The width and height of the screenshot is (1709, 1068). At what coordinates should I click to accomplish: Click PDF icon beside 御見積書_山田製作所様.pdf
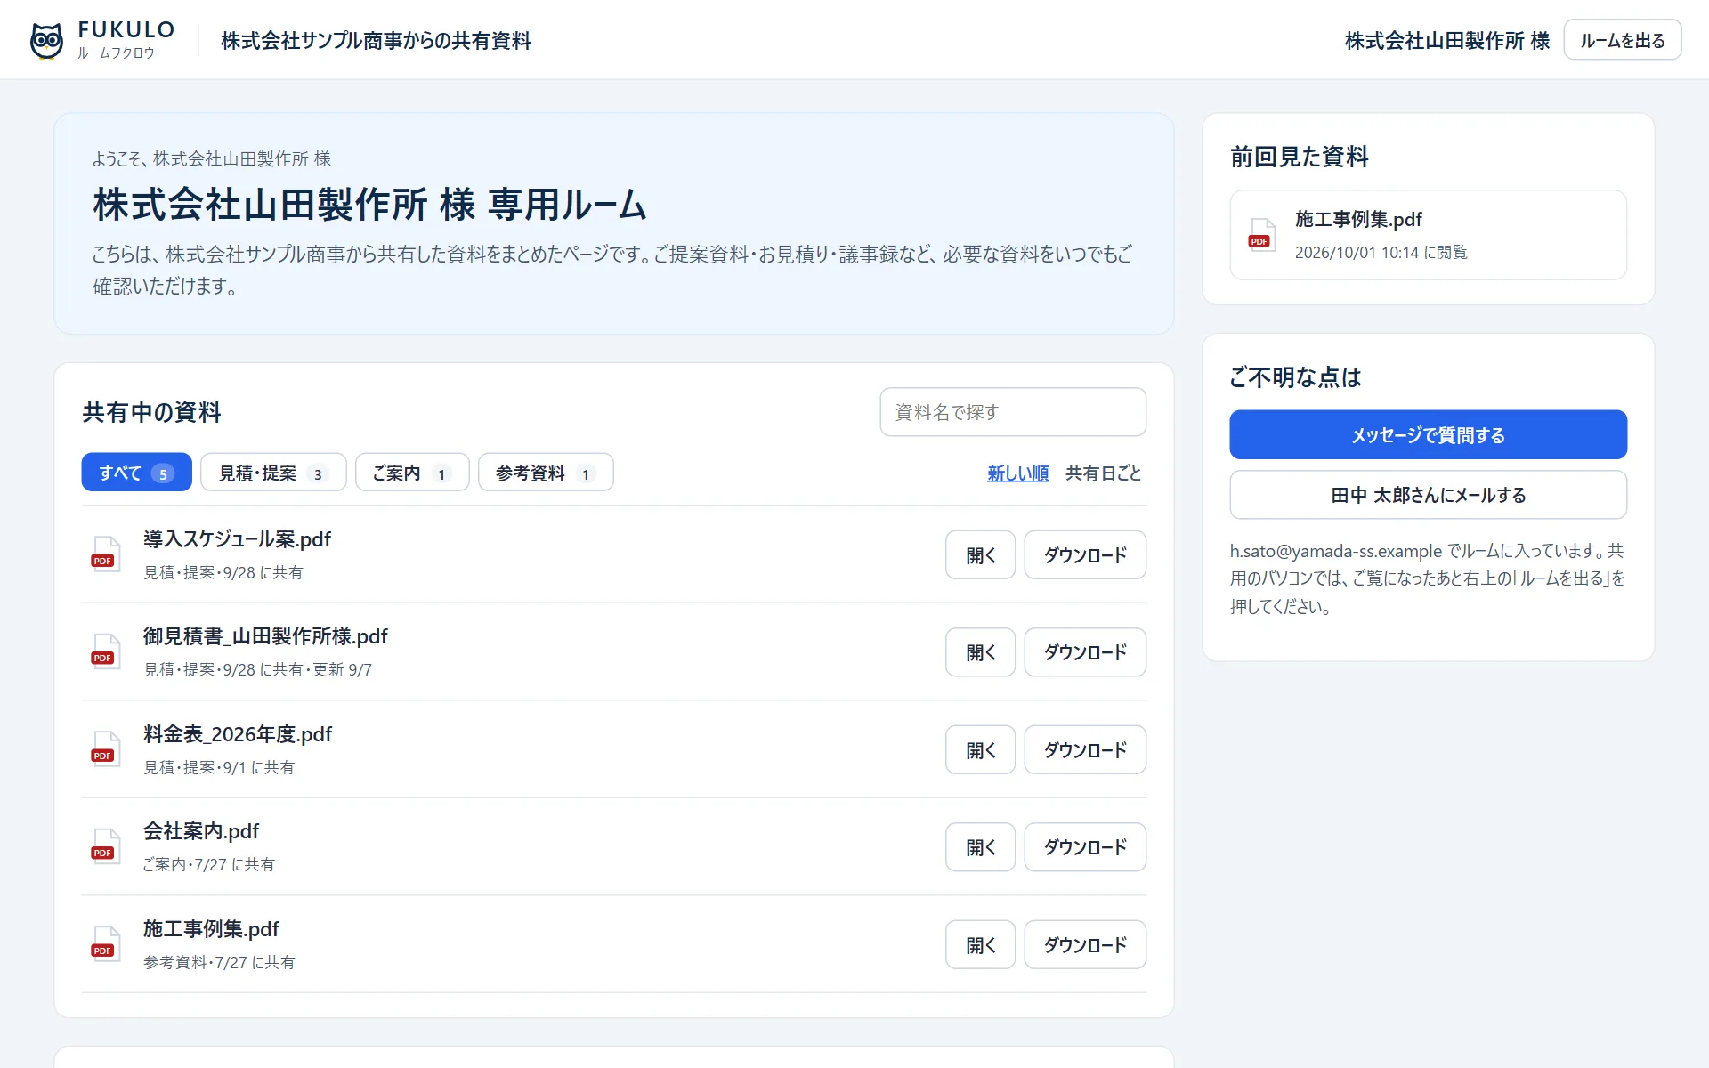105,651
